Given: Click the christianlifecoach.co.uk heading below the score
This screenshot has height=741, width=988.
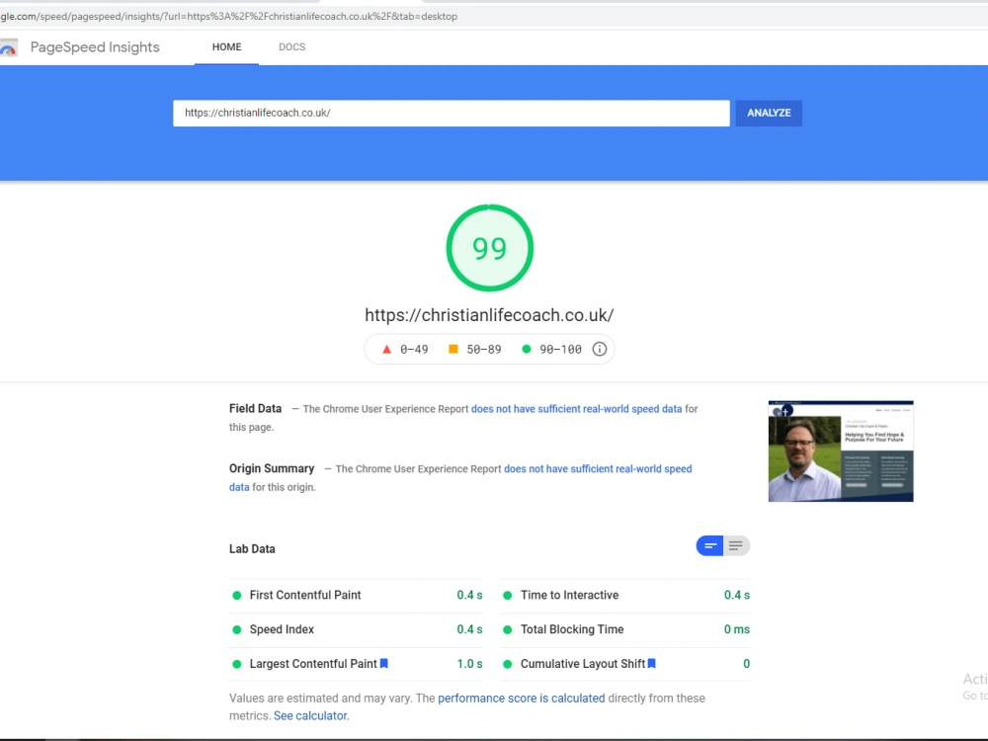Looking at the screenshot, I should [x=490, y=315].
